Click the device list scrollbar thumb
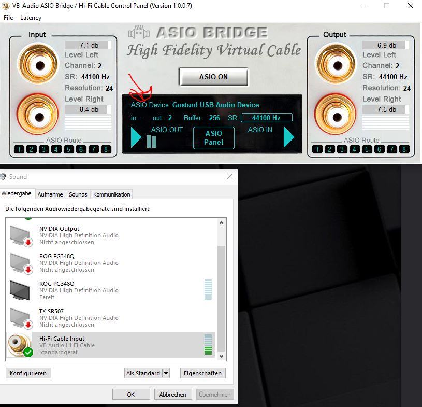 point(221,298)
